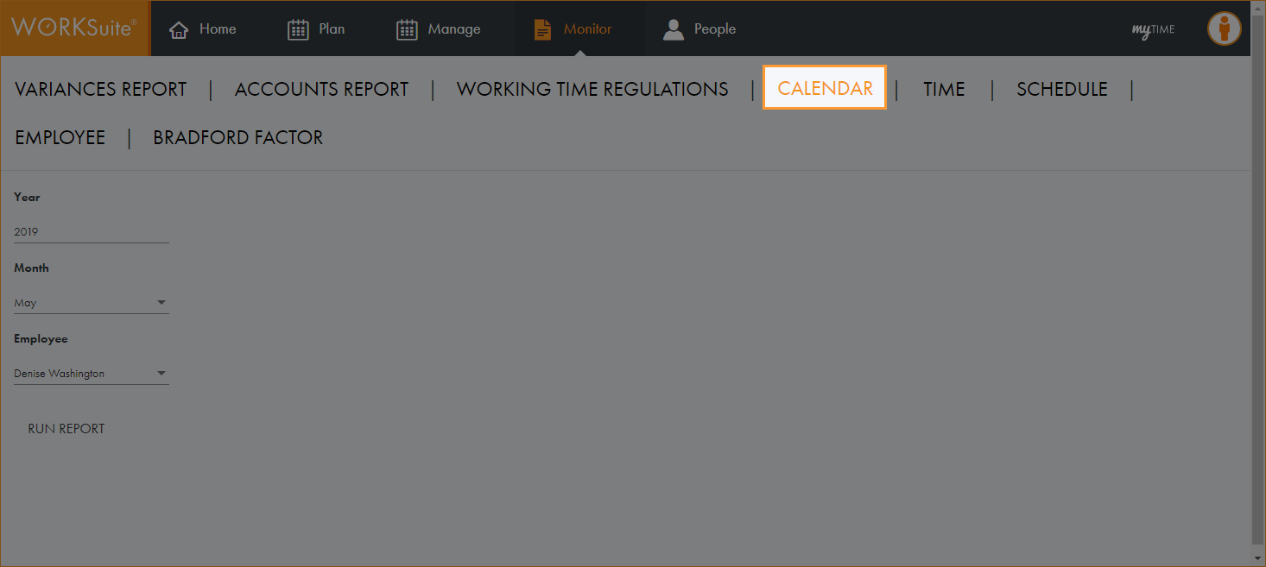
Task: Open the user profile avatar
Action: click(1224, 28)
